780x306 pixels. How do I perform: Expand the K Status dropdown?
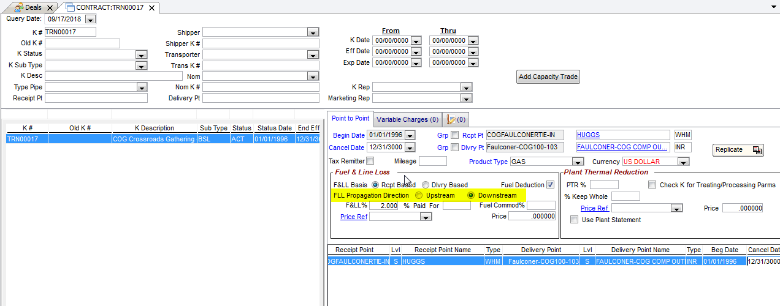pos(141,54)
